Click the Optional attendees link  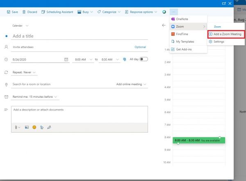(140, 47)
